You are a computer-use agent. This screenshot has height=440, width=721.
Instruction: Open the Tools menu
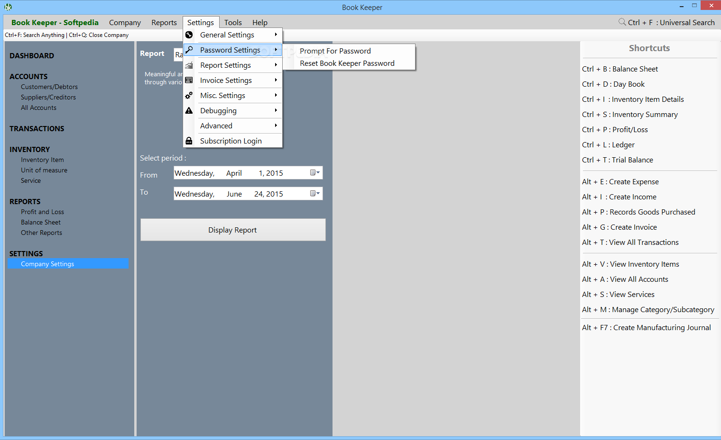[x=233, y=22]
